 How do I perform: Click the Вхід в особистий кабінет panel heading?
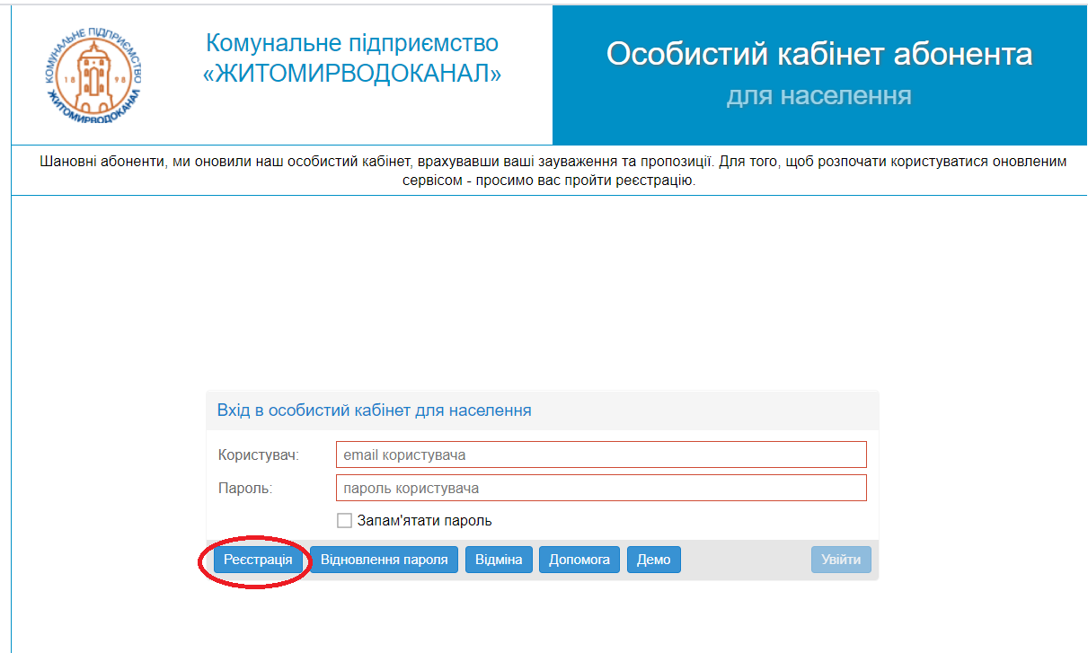click(x=374, y=410)
